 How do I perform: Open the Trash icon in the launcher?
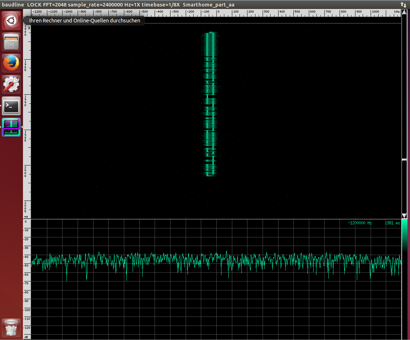11,328
